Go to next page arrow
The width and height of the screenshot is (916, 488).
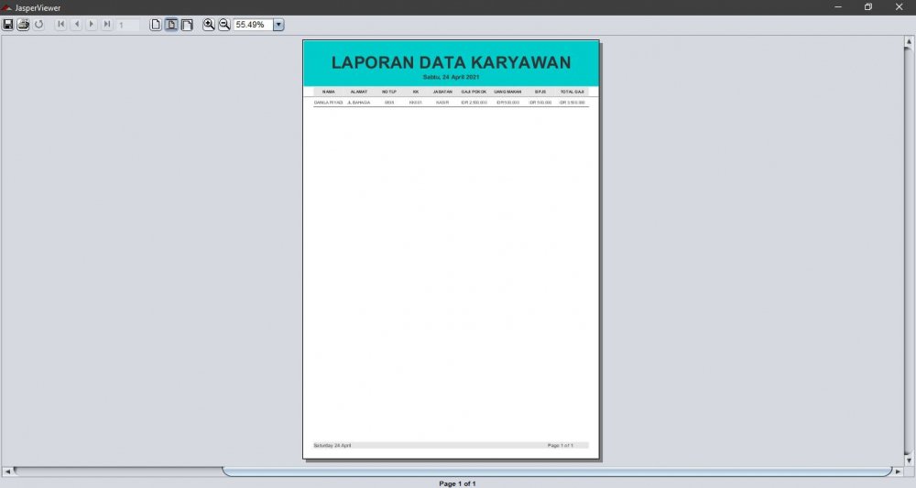pyautogui.click(x=92, y=25)
